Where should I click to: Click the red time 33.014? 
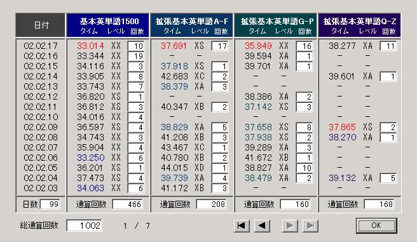[90, 46]
